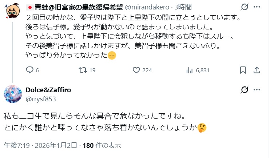This screenshot has width=270, height=158.
Task: Open Dolce&Zaffiro's profile picture
Action: [13, 94]
